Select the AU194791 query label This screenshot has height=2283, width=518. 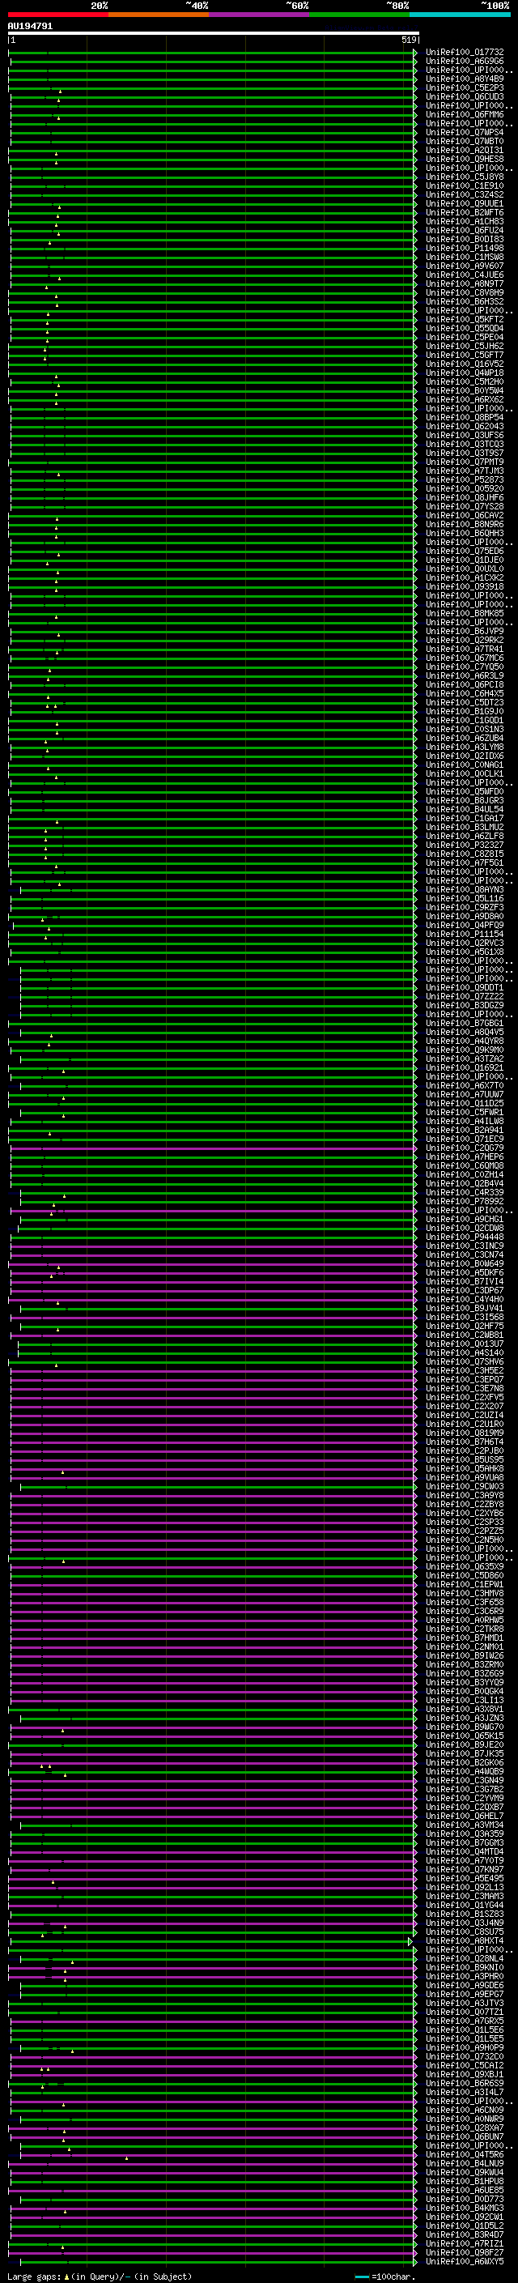30,27
